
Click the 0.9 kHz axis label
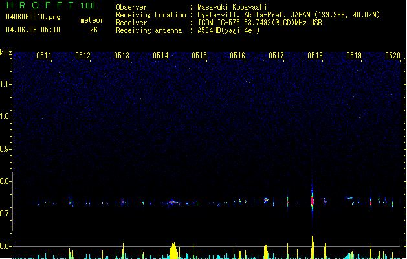tap(5, 149)
